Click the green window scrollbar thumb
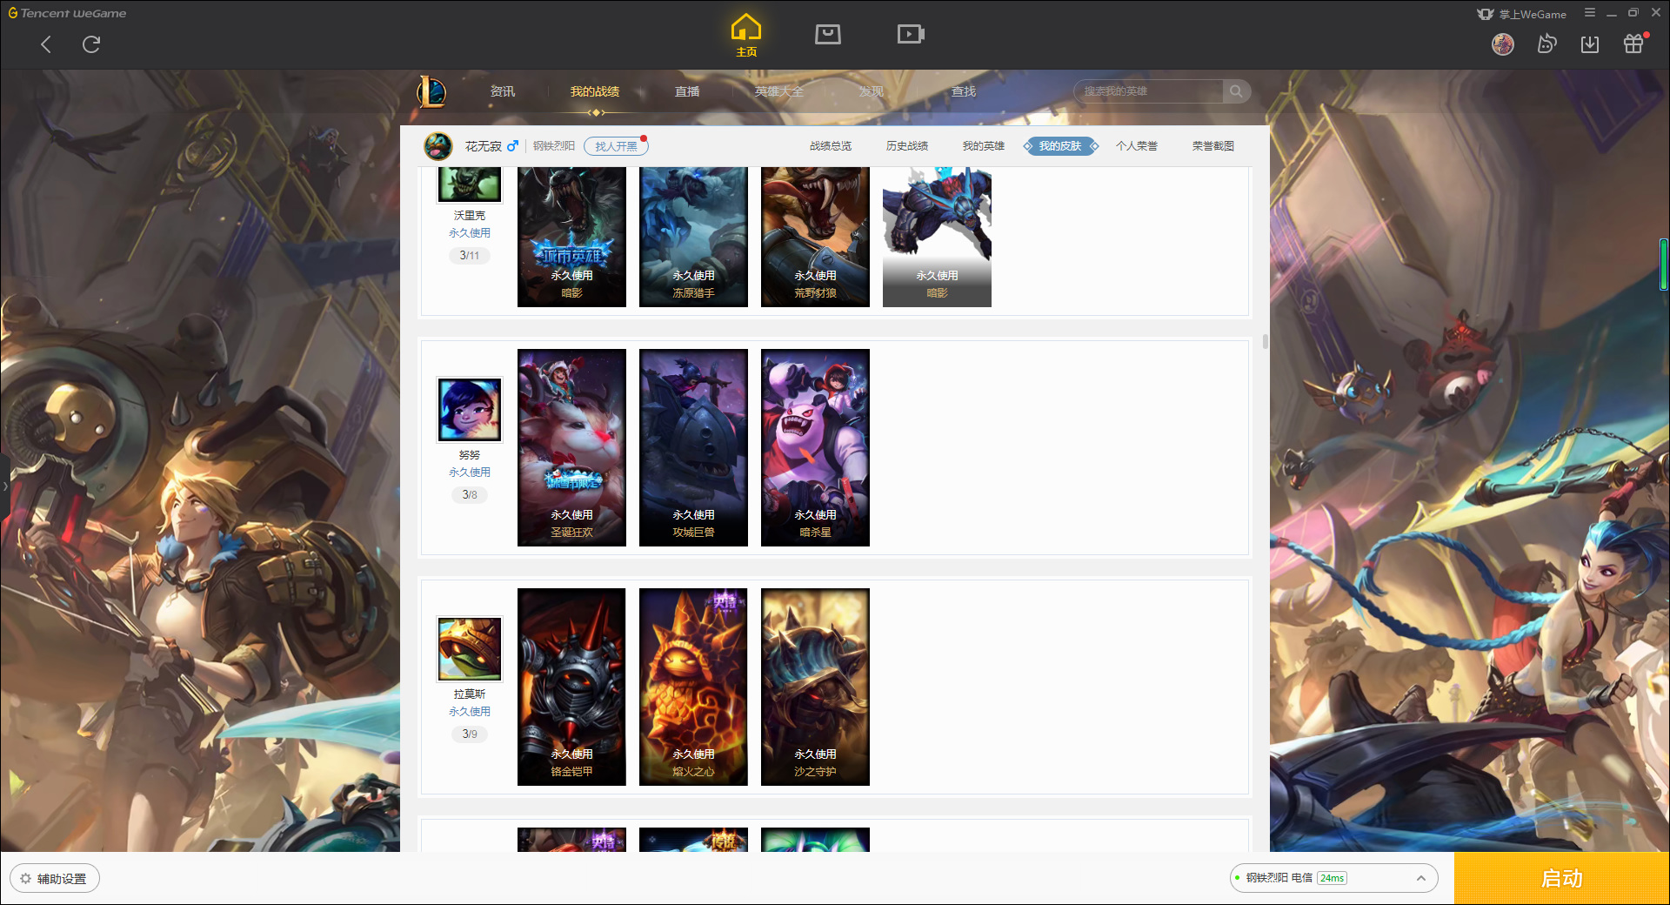This screenshot has height=905, width=1670. pyautogui.click(x=1664, y=265)
